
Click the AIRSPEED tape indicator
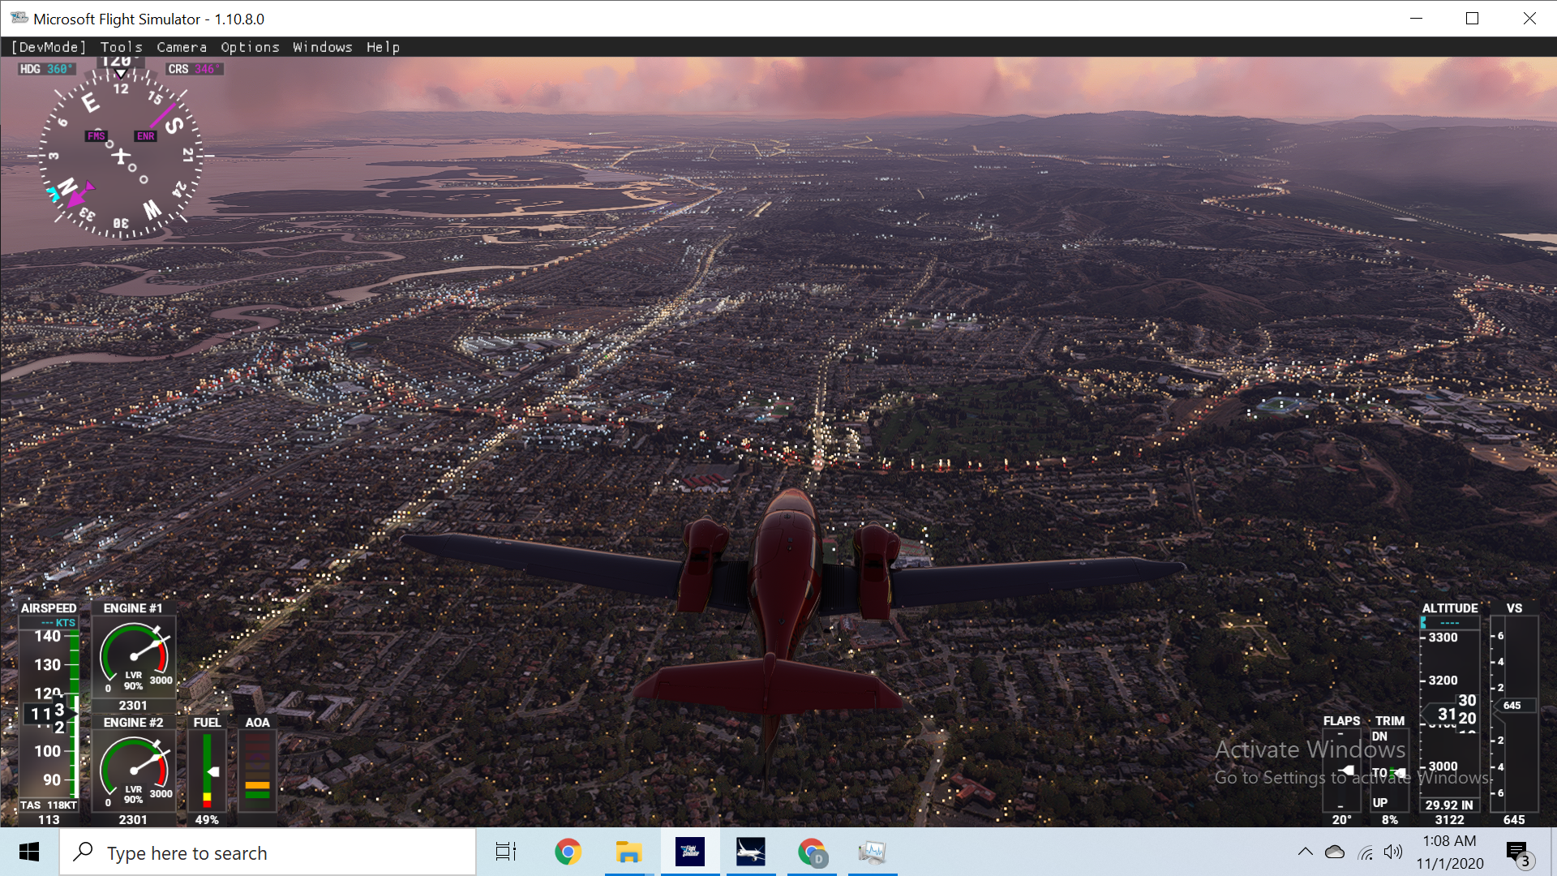pyautogui.click(x=49, y=712)
